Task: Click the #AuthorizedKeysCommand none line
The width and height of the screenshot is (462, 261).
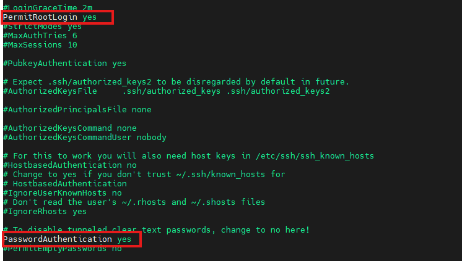Action: pyautogui.click(x=69, y=128)
